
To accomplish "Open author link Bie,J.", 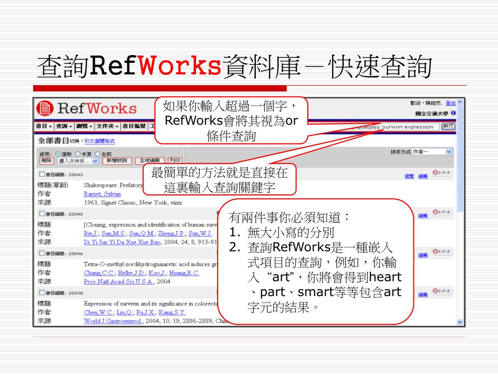I will 90,233.
